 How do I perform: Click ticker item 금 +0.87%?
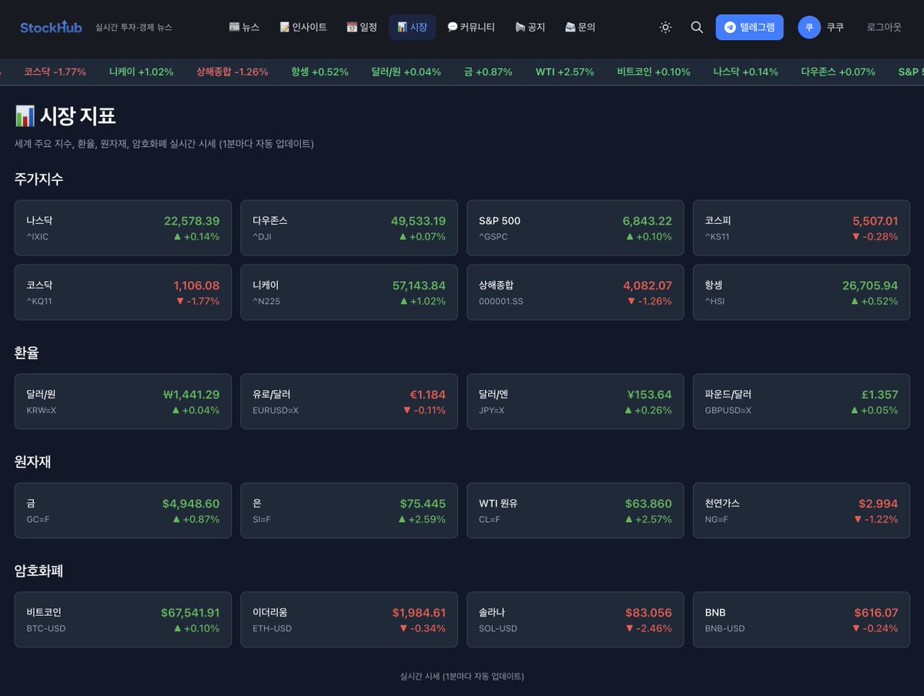pyautogui.click(x=488, y=72)
